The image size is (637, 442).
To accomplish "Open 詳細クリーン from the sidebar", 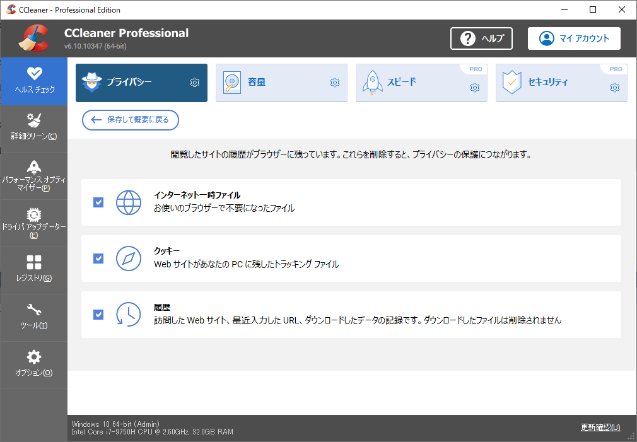I will 34,129.
